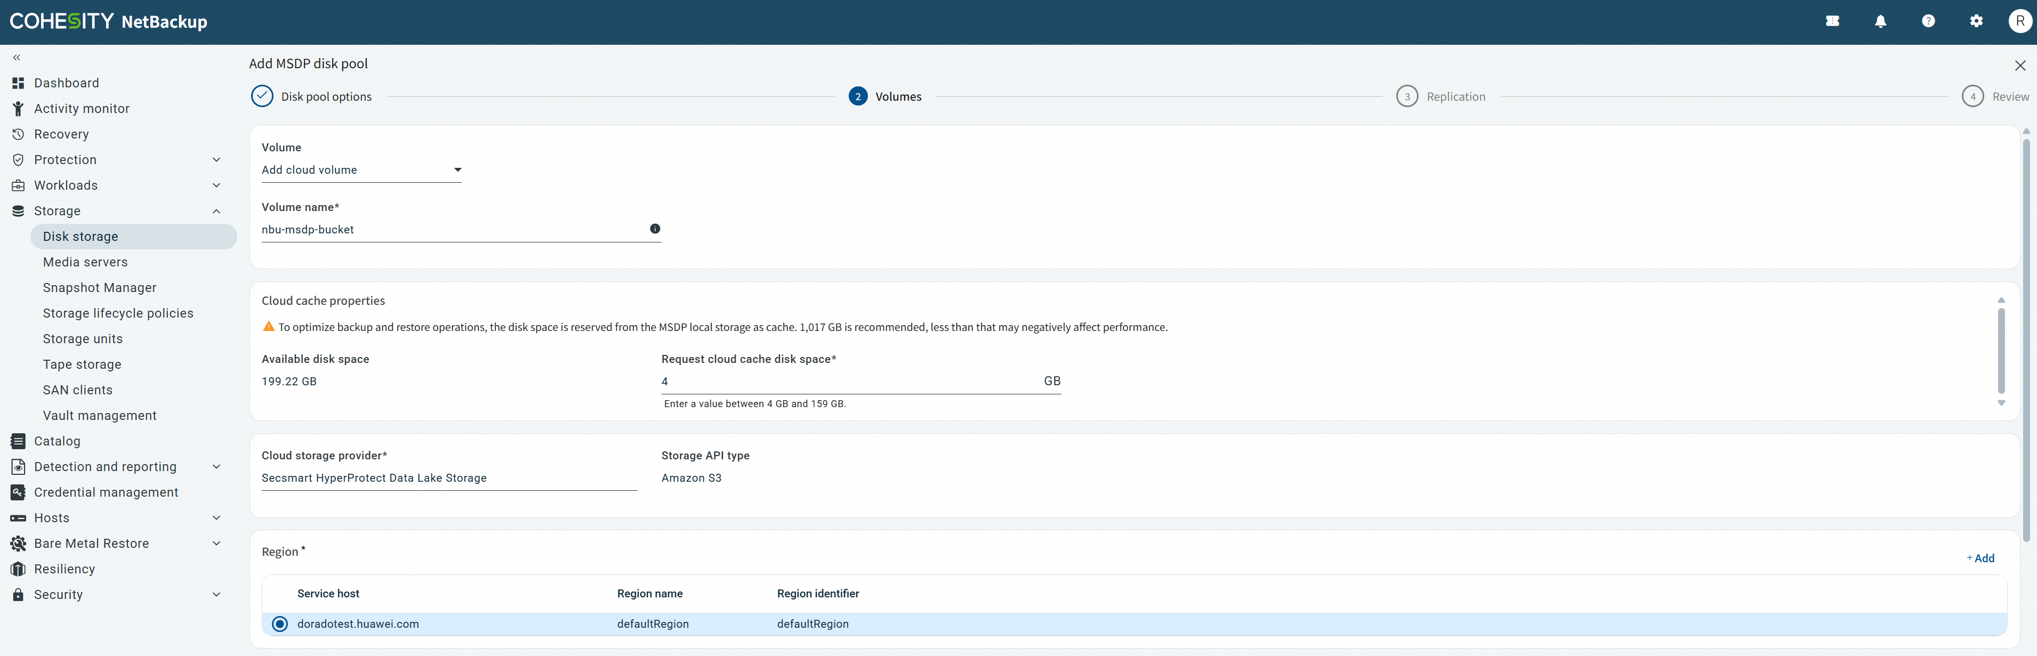Click the Storage stack icon

[18, 211]
